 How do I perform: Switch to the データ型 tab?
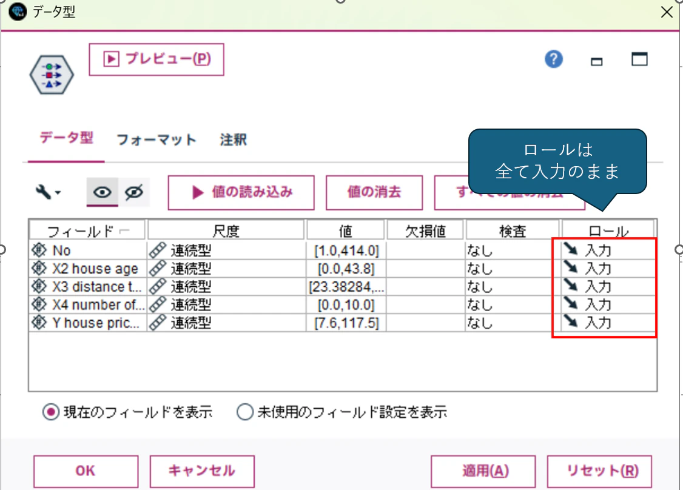click(66, 138)
